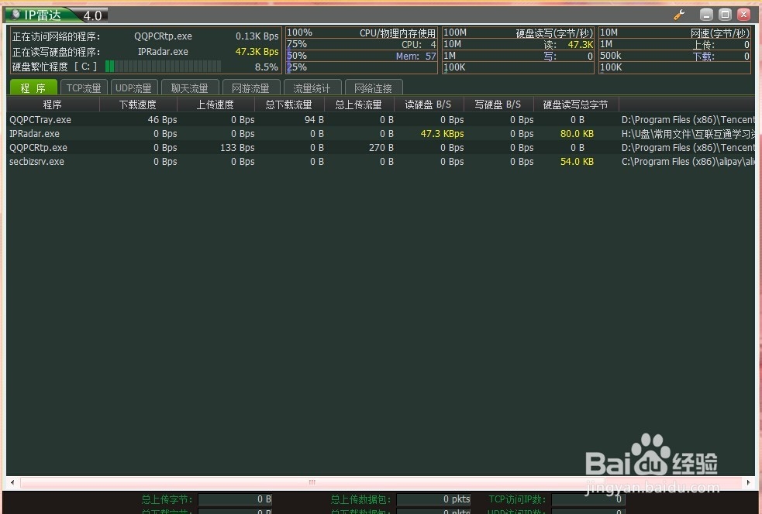Click the IP雷达 logo icon in title bar
The width and height of the screenshot is (762, 514).
16,15
